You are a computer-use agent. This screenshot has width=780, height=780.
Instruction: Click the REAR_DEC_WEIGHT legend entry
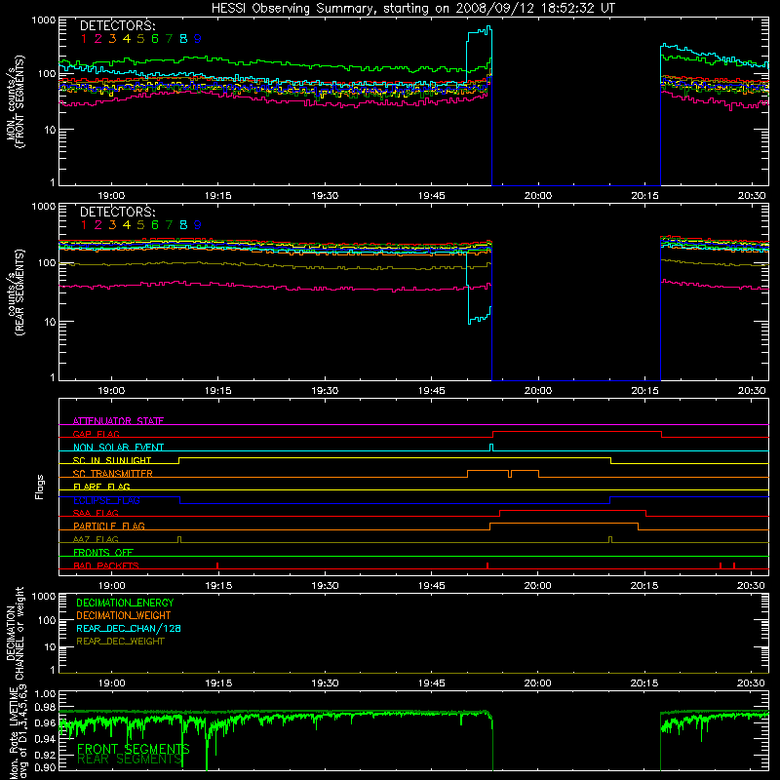pos(120,642)
